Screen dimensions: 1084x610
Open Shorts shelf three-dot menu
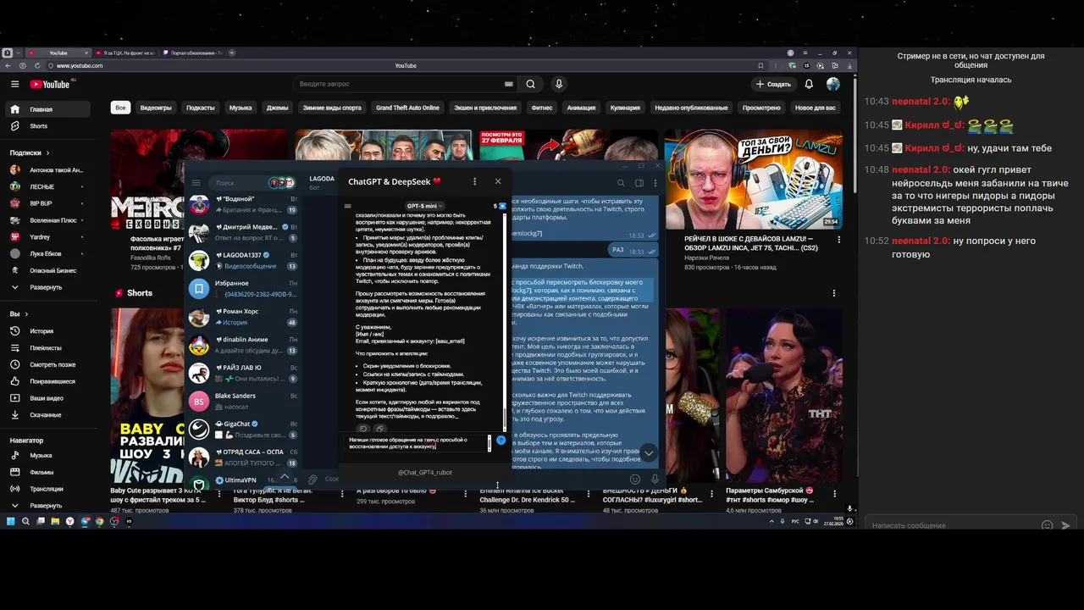(834, 293)
